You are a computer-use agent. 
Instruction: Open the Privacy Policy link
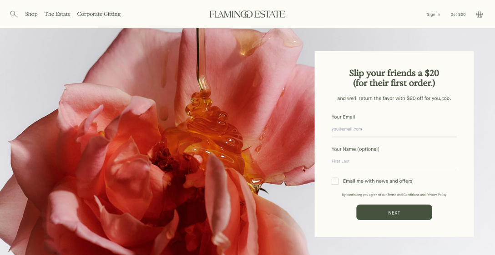click(436, 195)
